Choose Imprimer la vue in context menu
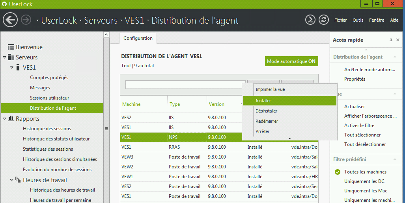405x203 pixels. 290,89
